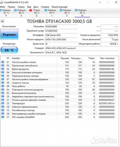Screen dimensions: 120x147
Task: Click the serial number field X7Q003PAS
Action: click(61, 31)
